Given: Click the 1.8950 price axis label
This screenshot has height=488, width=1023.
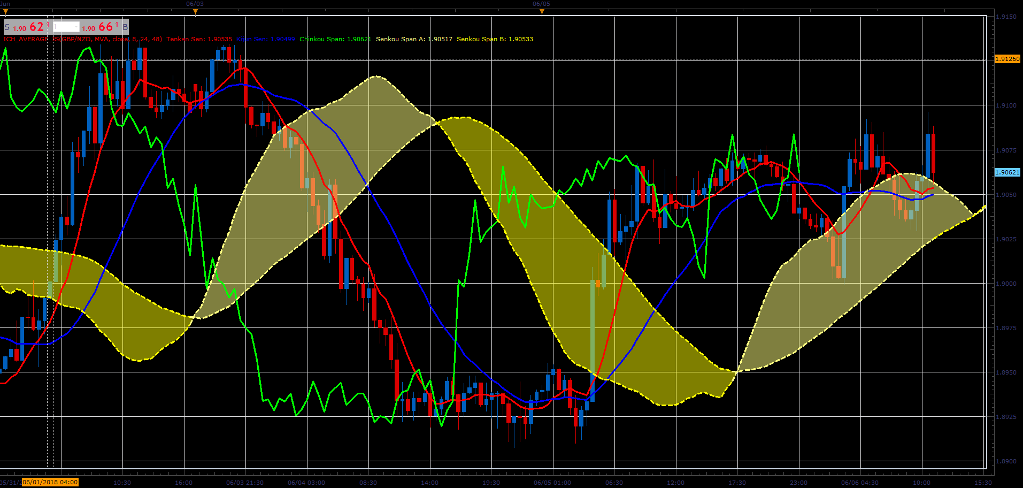Looking at the screenshot, I should point(1006,372).
